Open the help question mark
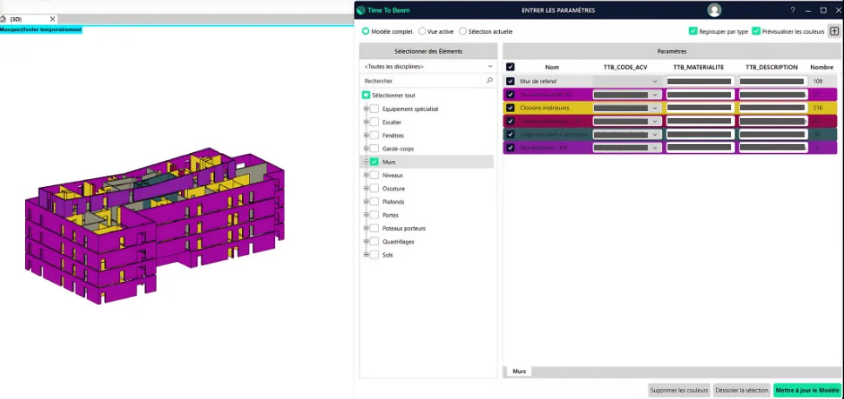This screenshot has height=399, width=844. coord(792,10)
